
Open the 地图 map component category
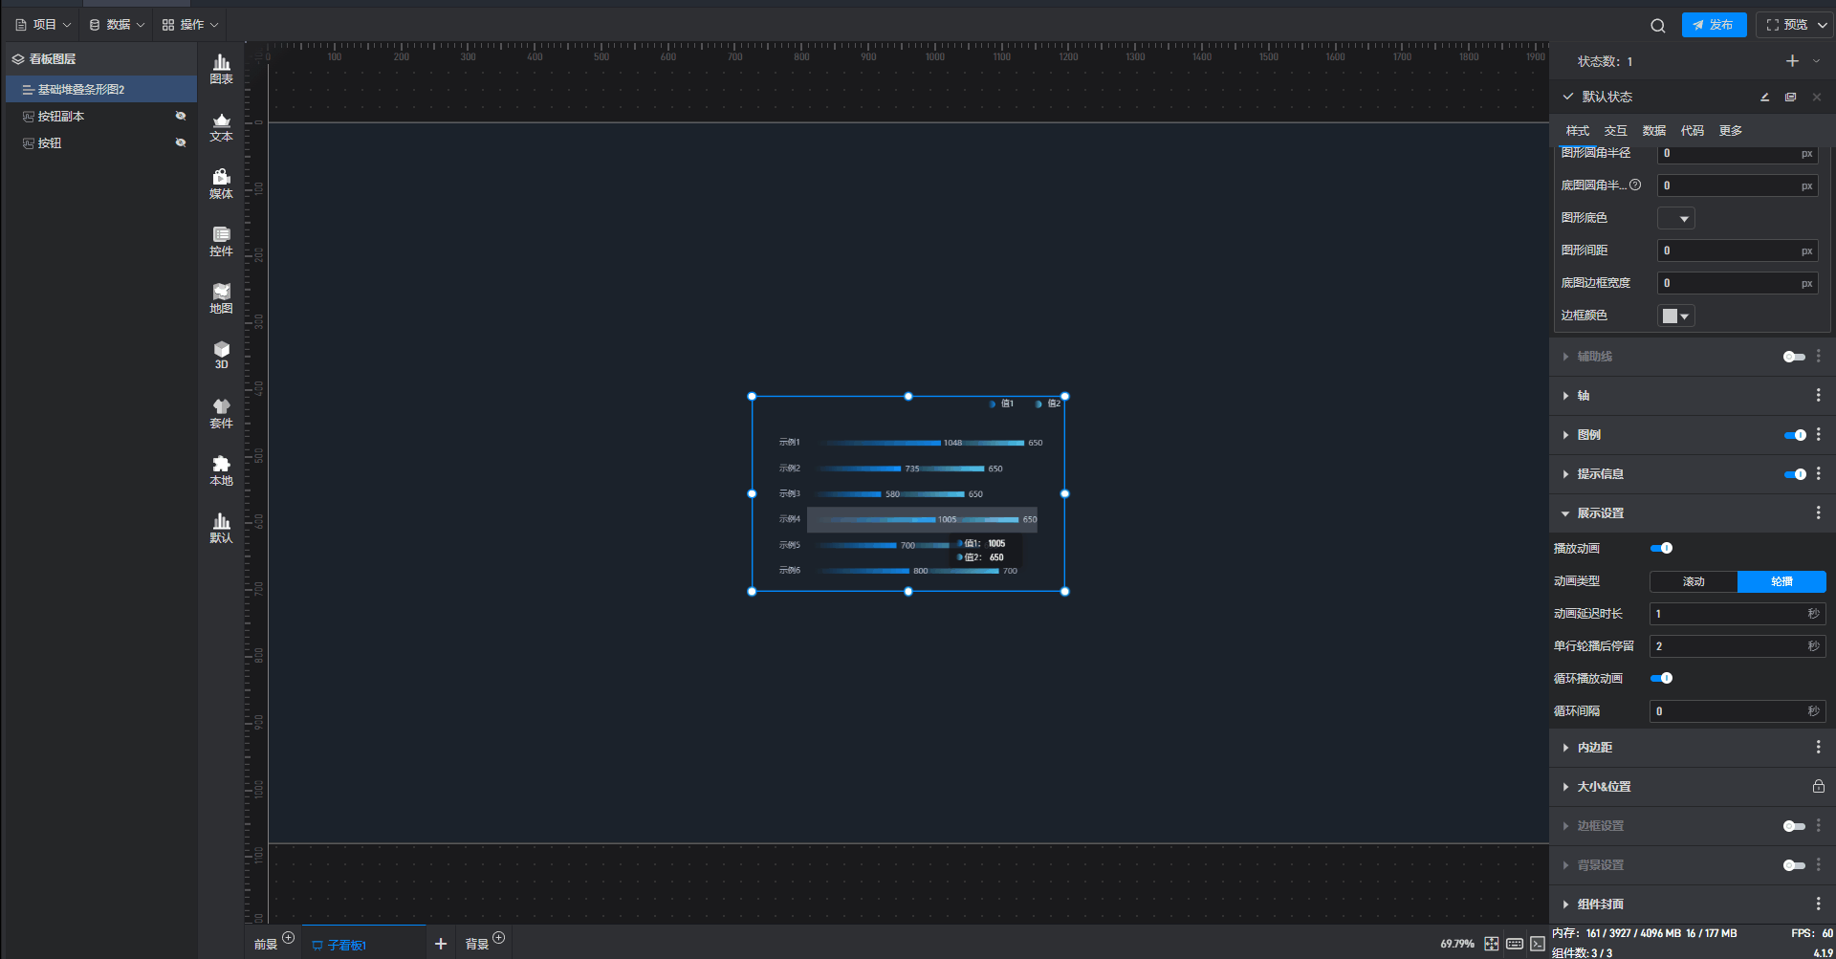(221, 298)
